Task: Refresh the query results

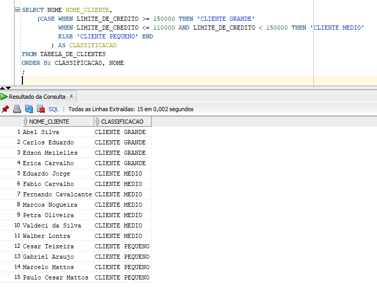Action: point(29,109)
